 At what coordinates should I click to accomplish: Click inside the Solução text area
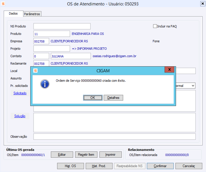point(114,123)
